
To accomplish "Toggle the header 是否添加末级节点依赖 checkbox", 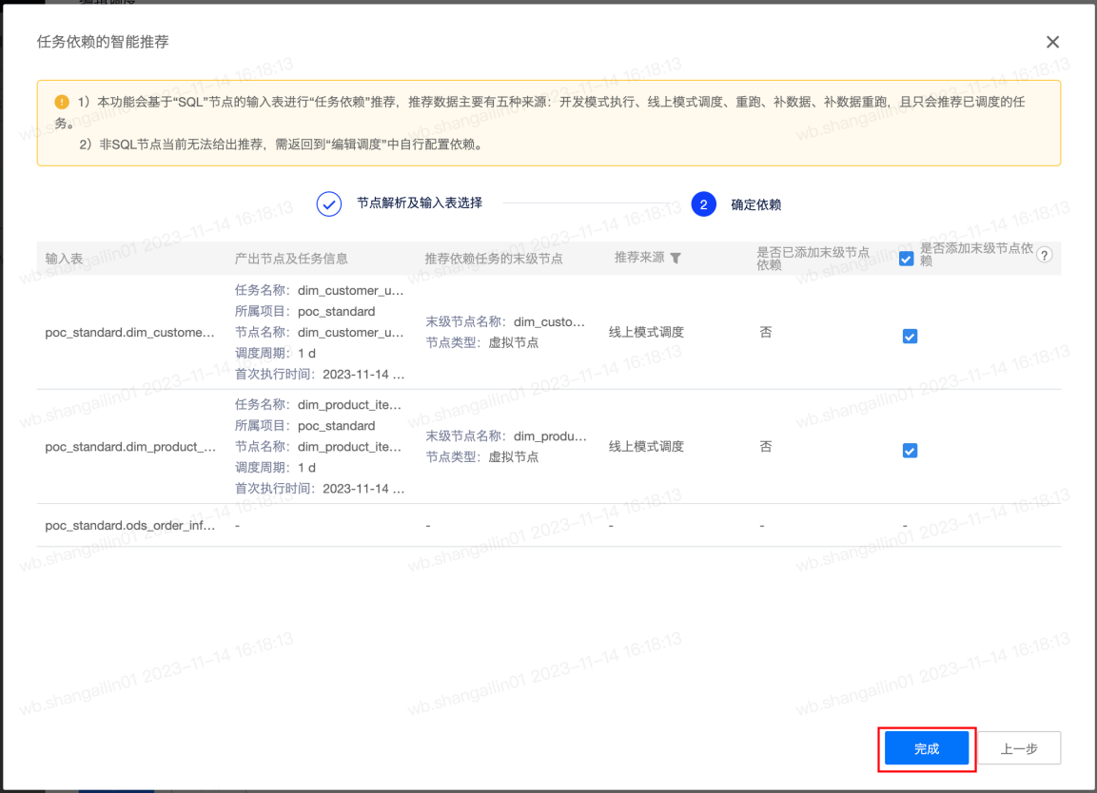I will [x=906, y=259].
